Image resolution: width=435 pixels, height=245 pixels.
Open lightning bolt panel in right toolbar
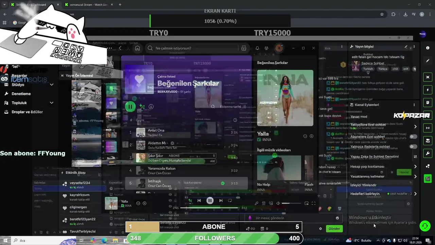pos(428,90)
